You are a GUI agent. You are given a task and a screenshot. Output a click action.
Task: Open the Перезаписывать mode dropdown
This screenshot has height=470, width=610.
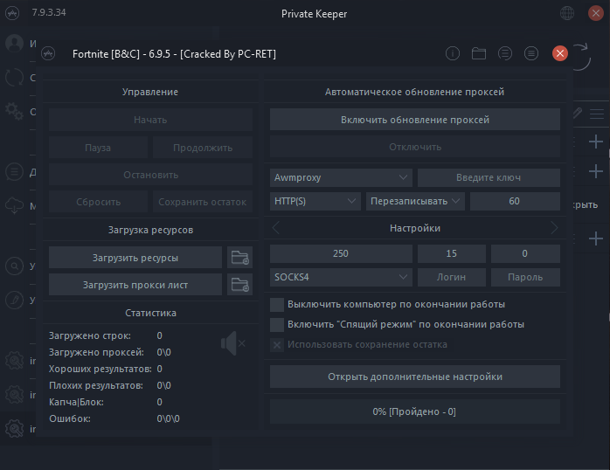[415, 201]
